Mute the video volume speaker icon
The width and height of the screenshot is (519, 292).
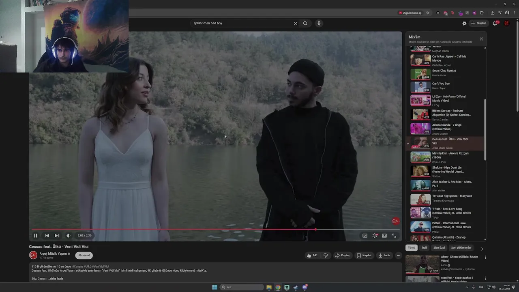point(69,236)
